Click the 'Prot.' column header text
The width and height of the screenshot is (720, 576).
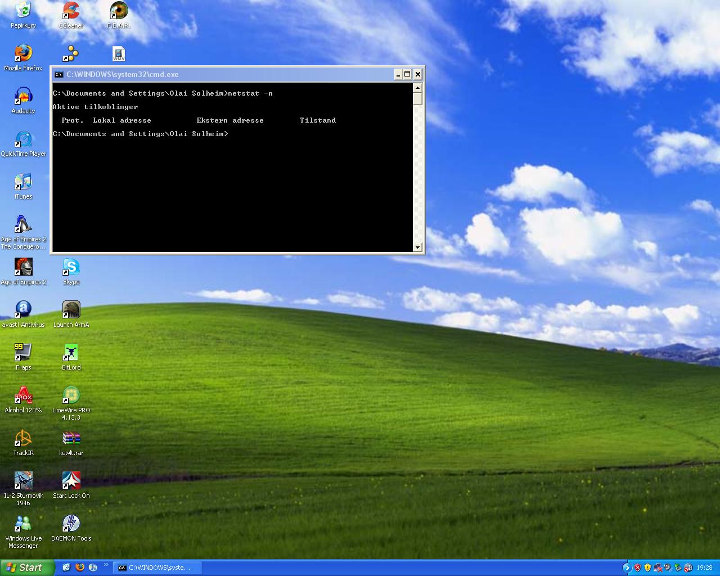pyautogui.click(x=73, y=120)
